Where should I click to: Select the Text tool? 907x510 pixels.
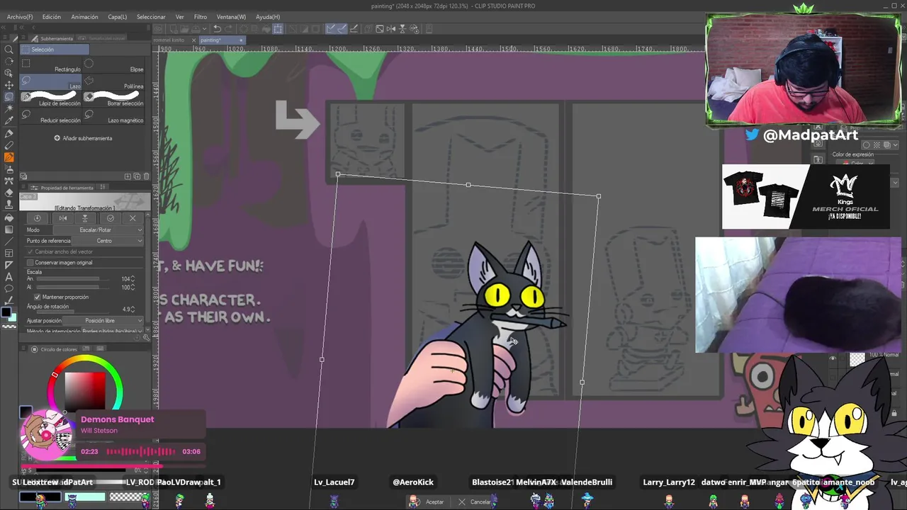(9, 277)
